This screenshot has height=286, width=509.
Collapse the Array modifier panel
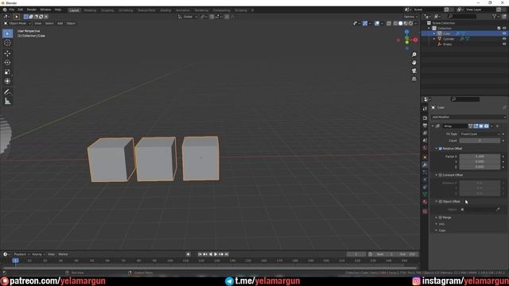pos(433,126)
